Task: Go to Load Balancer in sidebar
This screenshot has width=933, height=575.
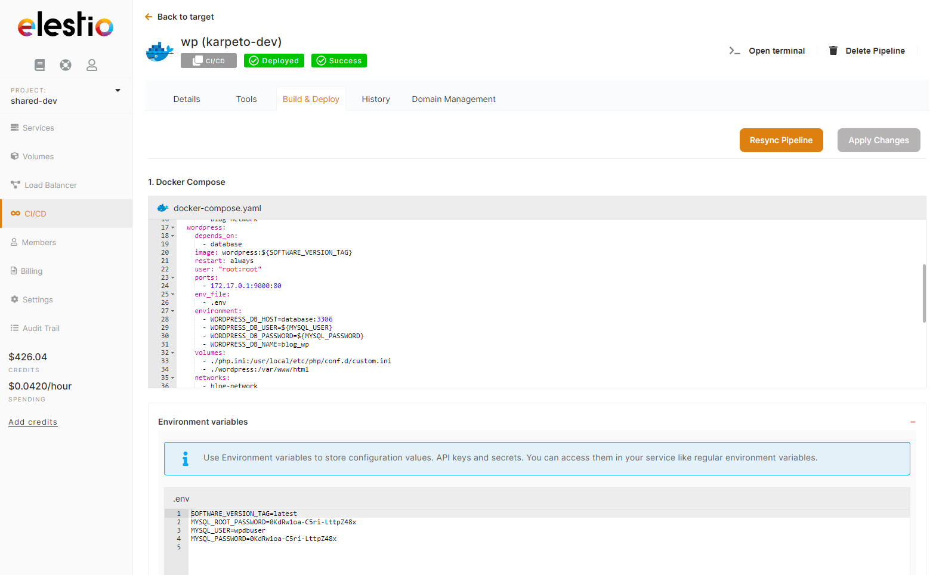Action: click(50, 185)
